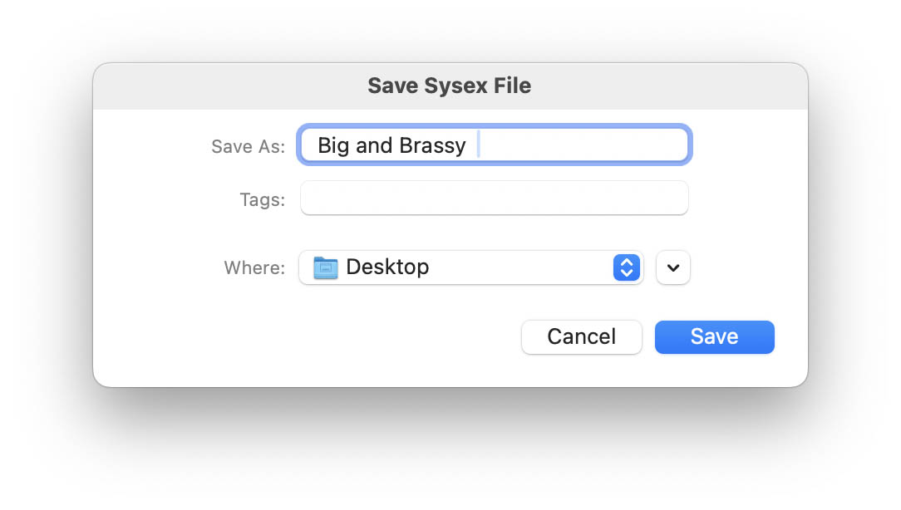Click the "Save Sysex File" dialog title
This screenshot has width=901, height=510.
[449, 86]
